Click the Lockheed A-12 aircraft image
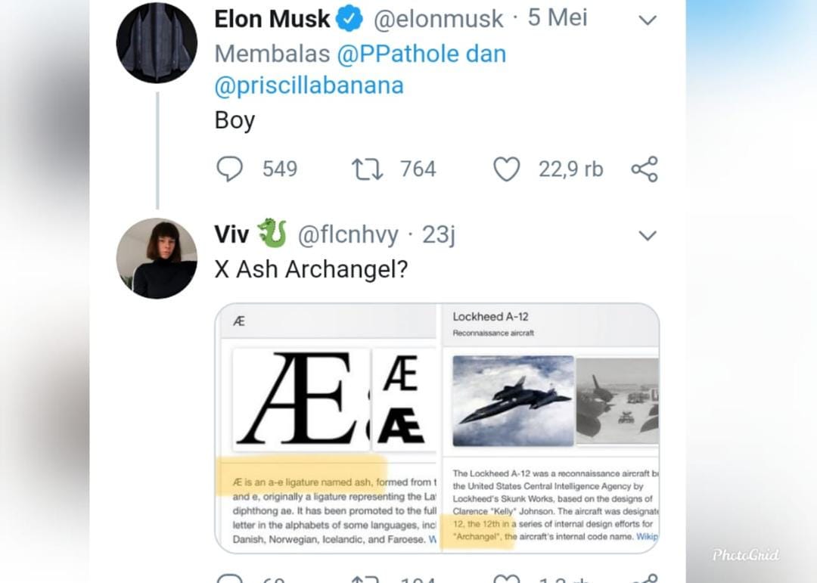This screenshot has height=583, width=817. click(x=513, y=398)
